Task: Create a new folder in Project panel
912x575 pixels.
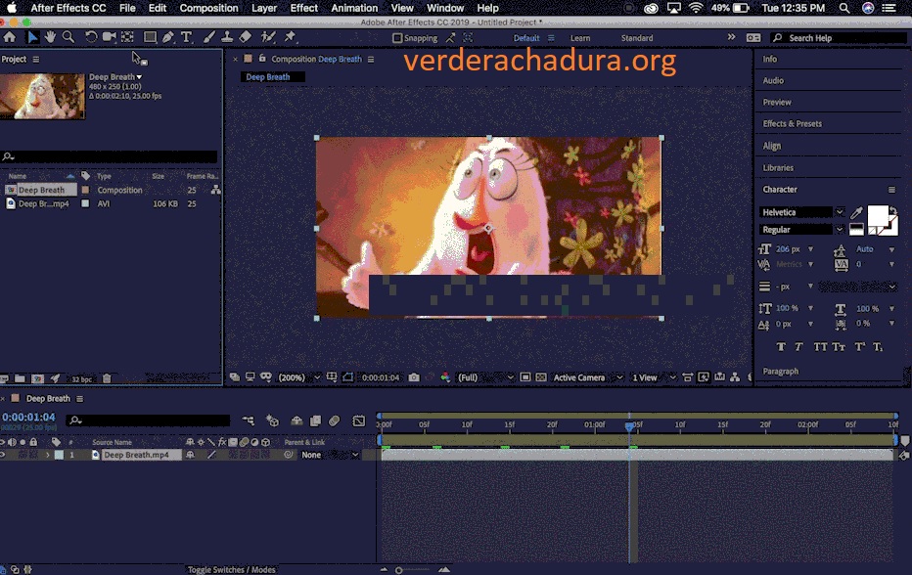Action: tap(20, 378)
